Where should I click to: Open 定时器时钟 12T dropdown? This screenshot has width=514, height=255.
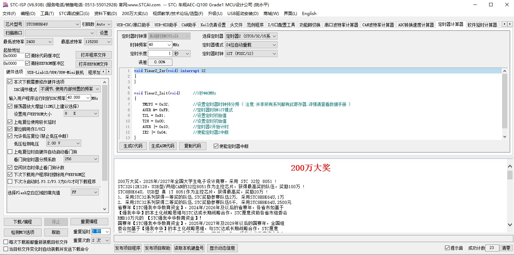[x=251, y=54]
